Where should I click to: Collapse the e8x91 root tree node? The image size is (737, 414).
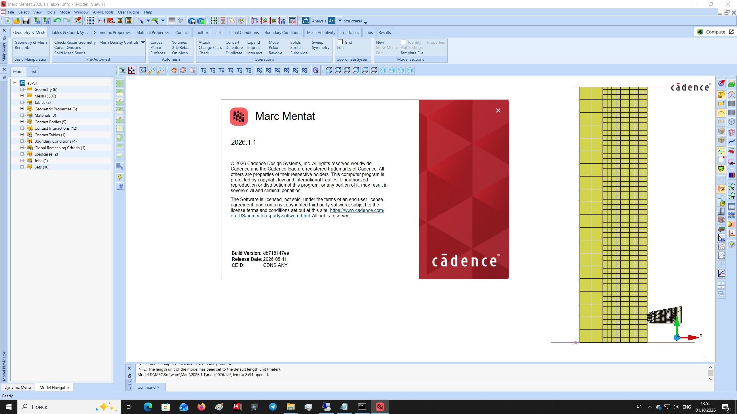coord(15,83)
